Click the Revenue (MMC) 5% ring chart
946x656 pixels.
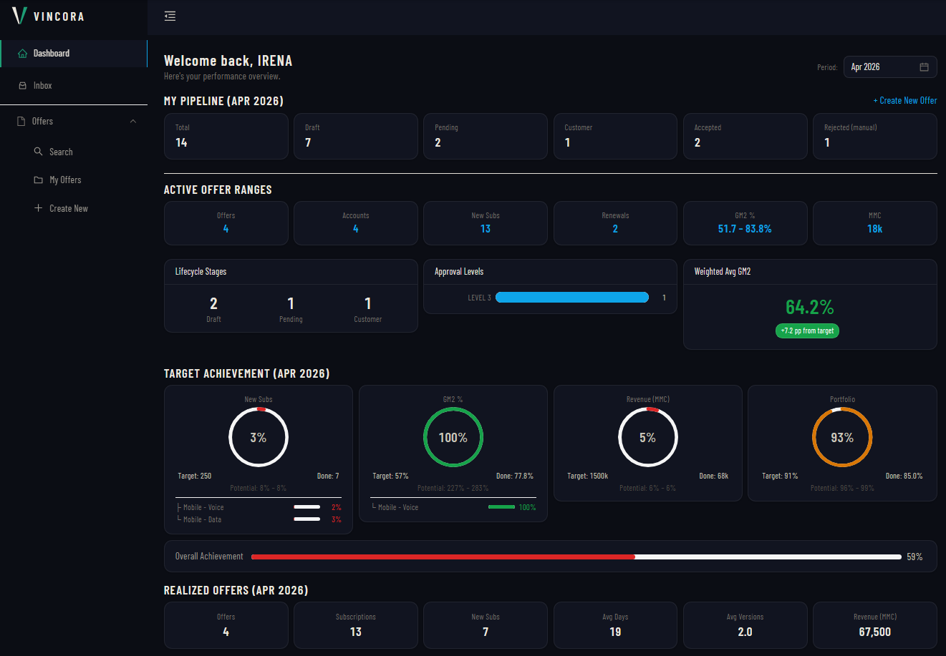(648, 437)
